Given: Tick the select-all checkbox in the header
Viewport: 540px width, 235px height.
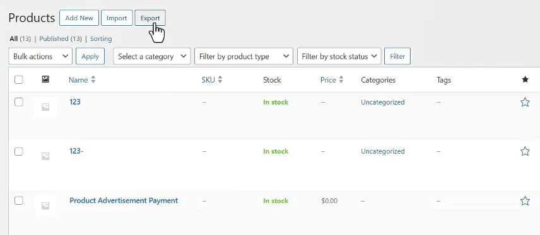Looking at the screenshot, I should click(x=18, y=80).
